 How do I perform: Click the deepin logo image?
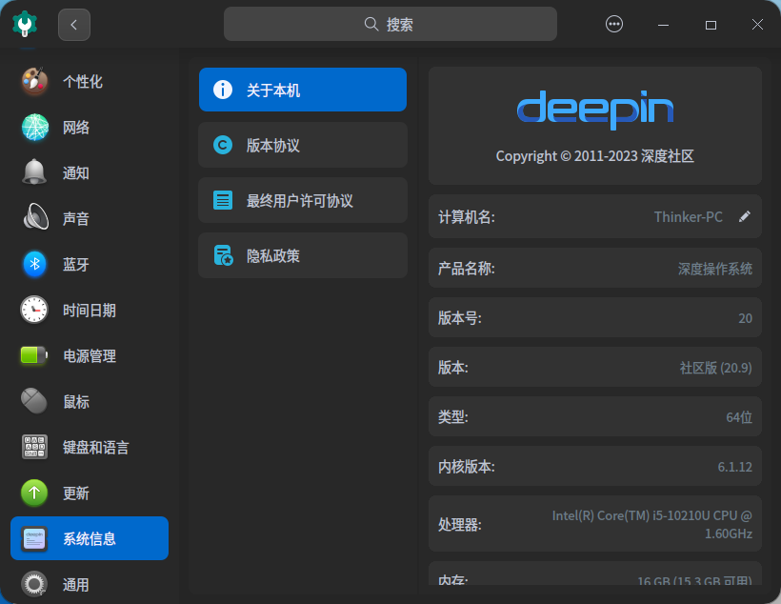pyautogui.click(x=595, y=110)
